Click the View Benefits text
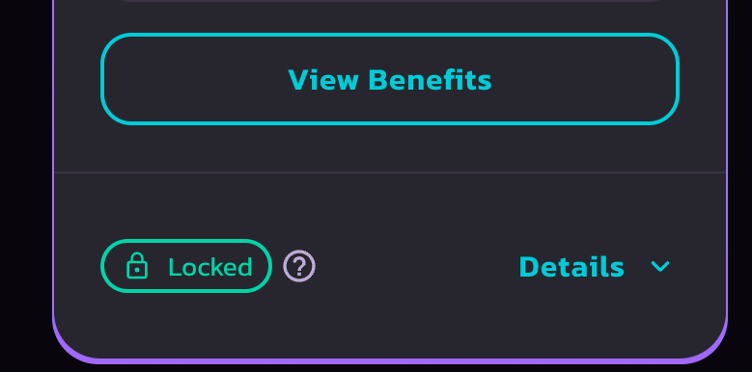The width and height of the screenshot is (752, 372). click(390, 79)
